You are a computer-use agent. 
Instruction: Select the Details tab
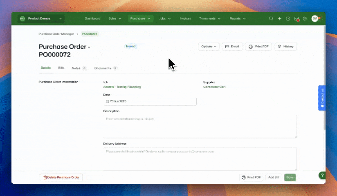(x=46, y=68)
